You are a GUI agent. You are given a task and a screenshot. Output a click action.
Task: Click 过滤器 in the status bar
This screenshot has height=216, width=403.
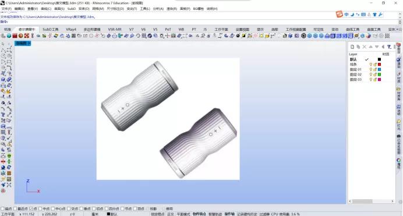[x=264, y=214]
